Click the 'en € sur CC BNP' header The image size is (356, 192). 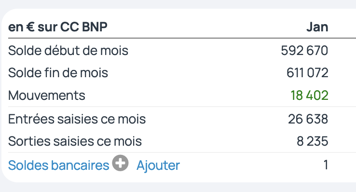[58, 27]
